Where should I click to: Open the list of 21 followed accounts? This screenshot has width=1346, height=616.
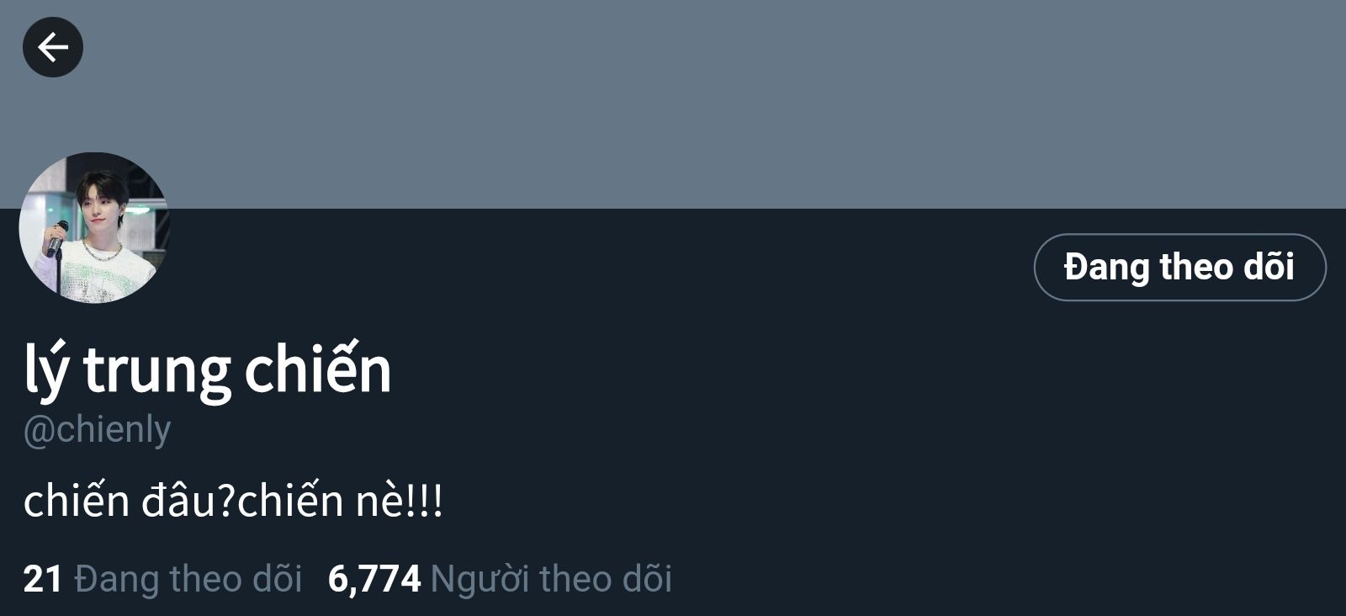162,579
